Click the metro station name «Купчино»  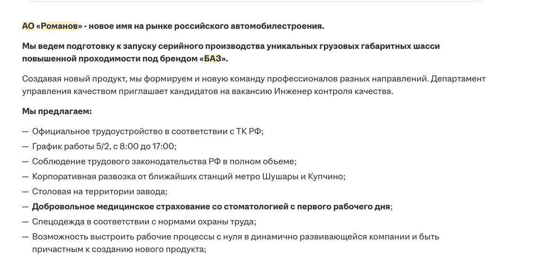[x=326, y=177]
